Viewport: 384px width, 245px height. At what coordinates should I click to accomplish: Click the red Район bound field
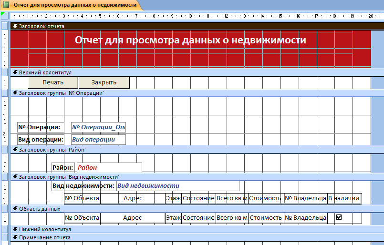point(109,168)
